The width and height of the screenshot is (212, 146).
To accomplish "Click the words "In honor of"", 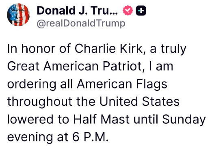I will point(39,49).
